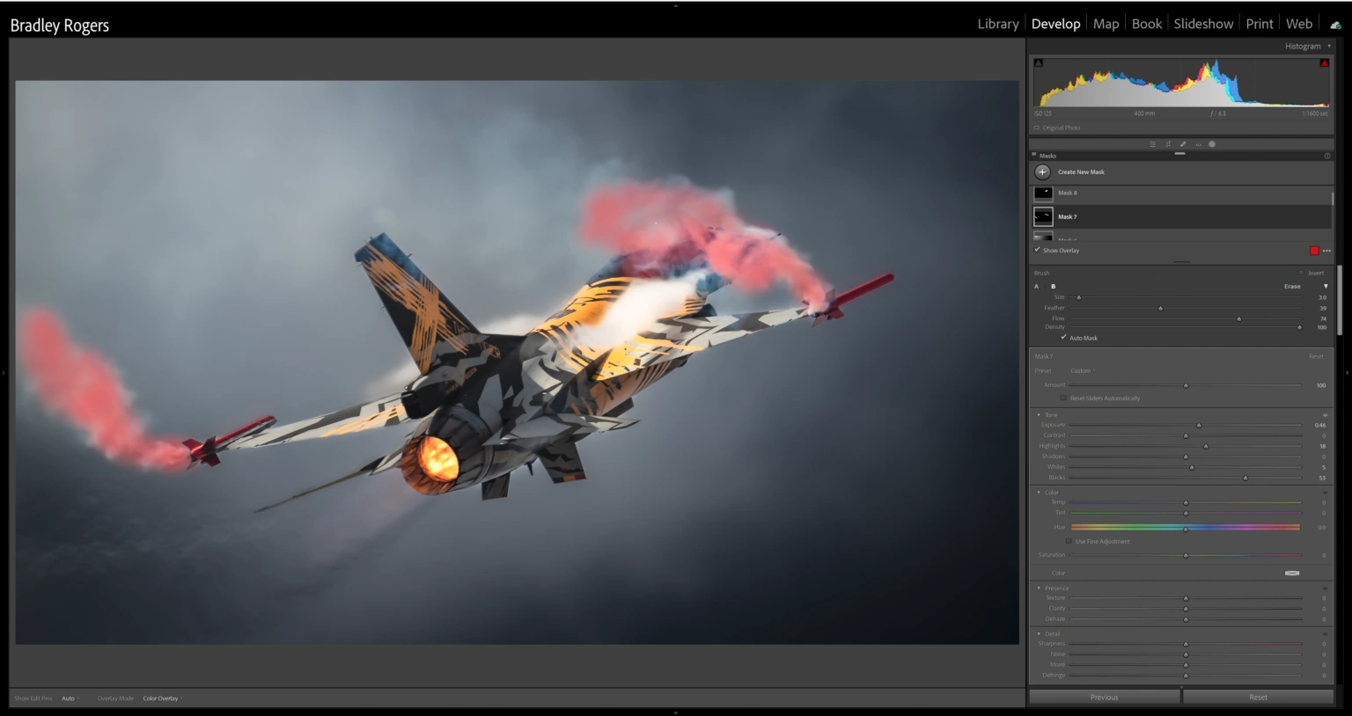Toggle the Color section eye icon
Image resolution: width=1352 pixels, height=716 pixels.
coord(1325,493)
